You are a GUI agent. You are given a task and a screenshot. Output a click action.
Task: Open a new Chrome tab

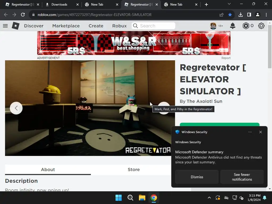pos(206,5)
